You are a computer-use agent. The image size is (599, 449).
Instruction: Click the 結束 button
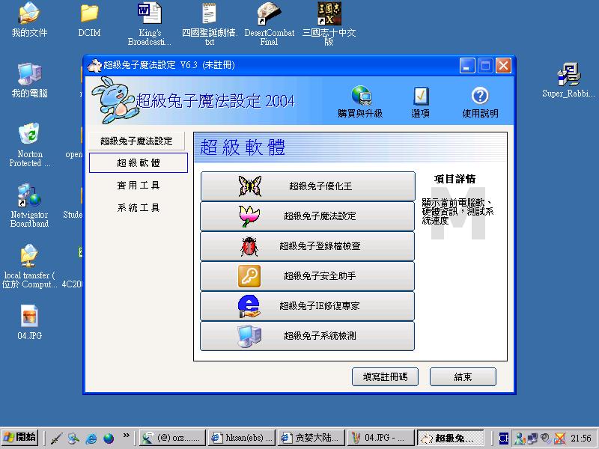coord(463,377)
